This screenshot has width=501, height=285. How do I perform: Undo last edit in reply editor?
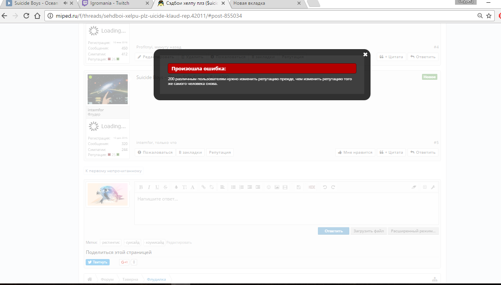pos(325,187)
